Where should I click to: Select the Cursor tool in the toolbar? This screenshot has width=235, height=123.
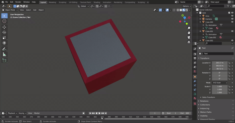tap(4, 21)
